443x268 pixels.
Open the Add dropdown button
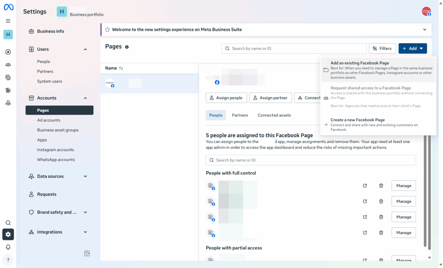[x=412, y=48]
